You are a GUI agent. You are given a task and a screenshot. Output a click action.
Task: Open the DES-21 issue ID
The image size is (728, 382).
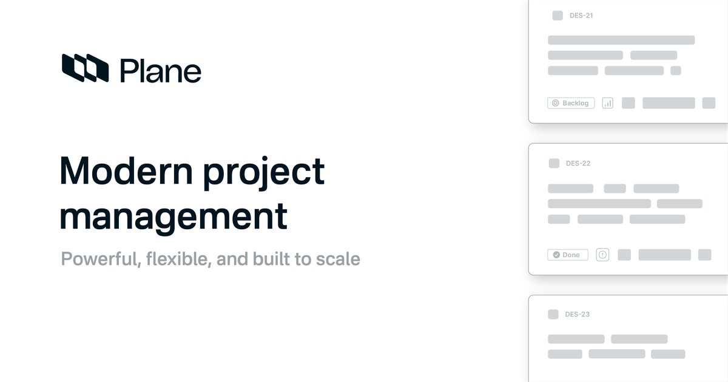tap(581, 16)
